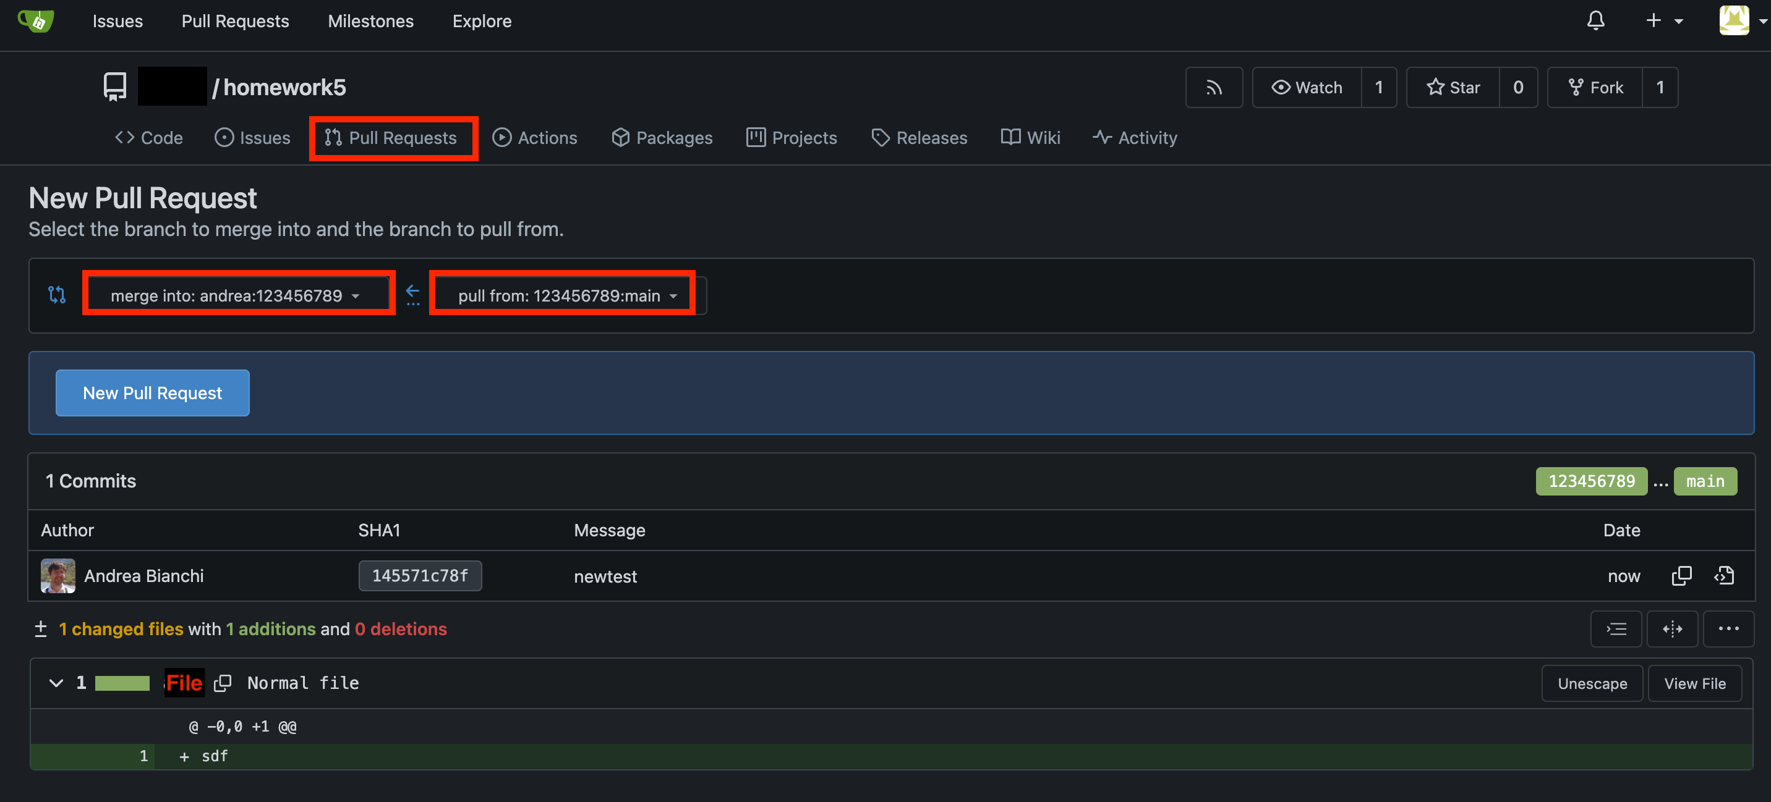Click the blue New Pull Request button
The image size is (1771, 802).
coord(152,393)
